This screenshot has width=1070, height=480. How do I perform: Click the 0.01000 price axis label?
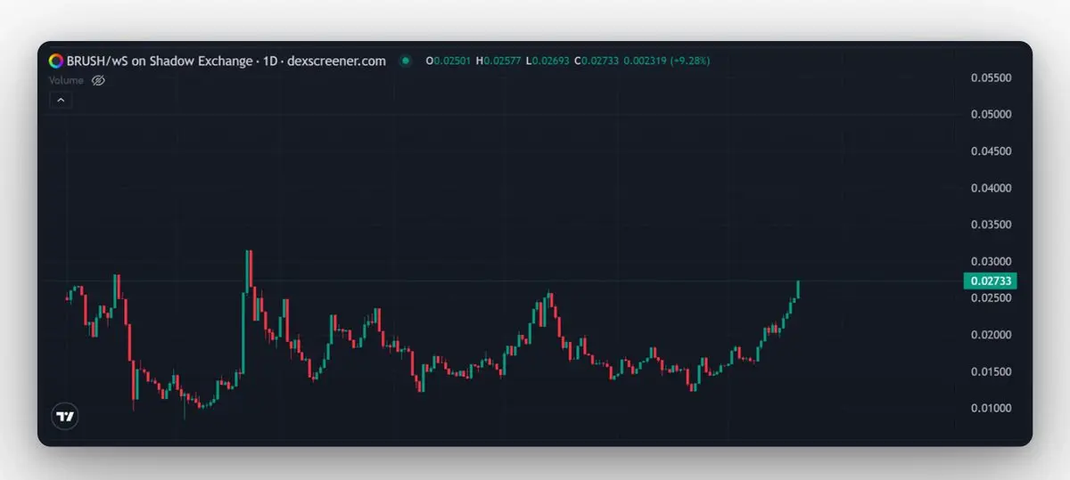[991, 409]
